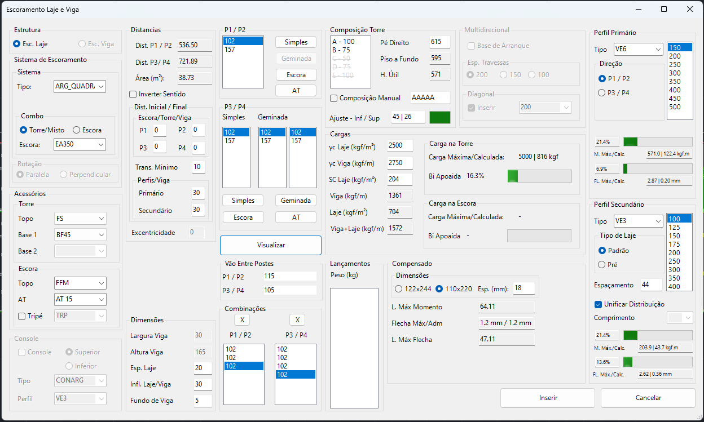
Task: Open the empty Base 2 dropdown
Action: click(80, 251)
